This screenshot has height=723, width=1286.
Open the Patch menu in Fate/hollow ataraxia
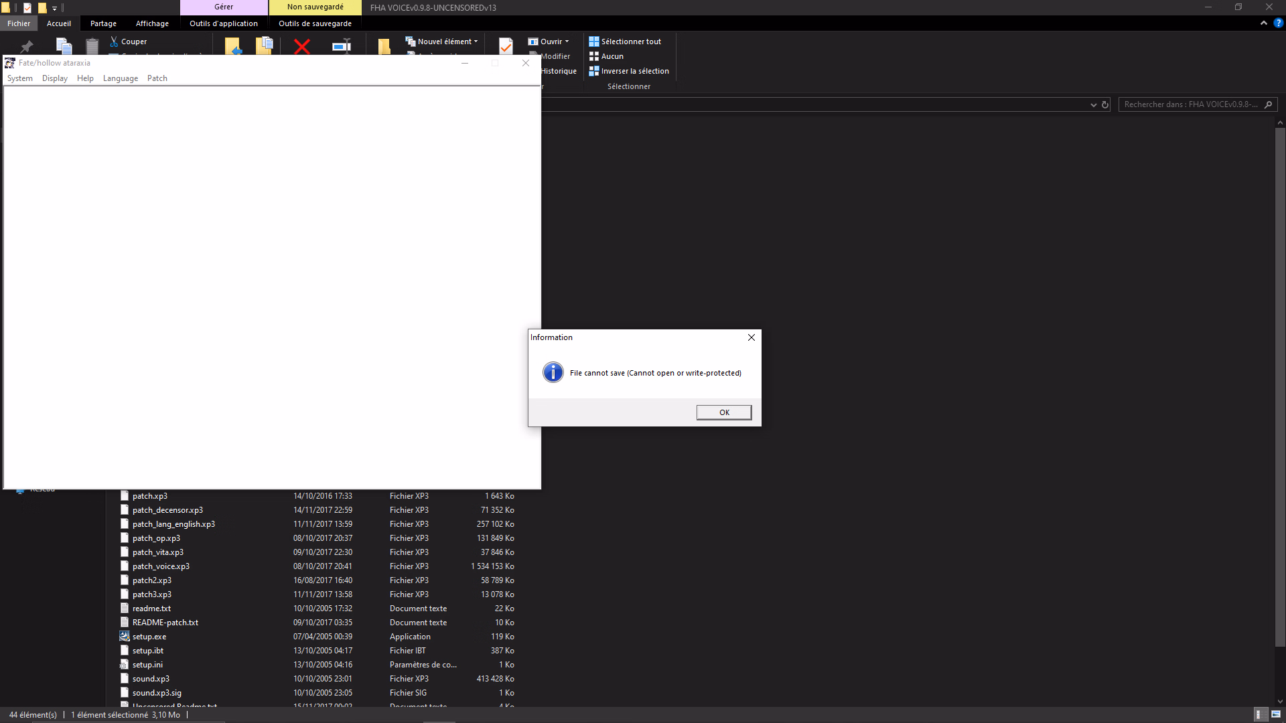click(x=157, y=78)
